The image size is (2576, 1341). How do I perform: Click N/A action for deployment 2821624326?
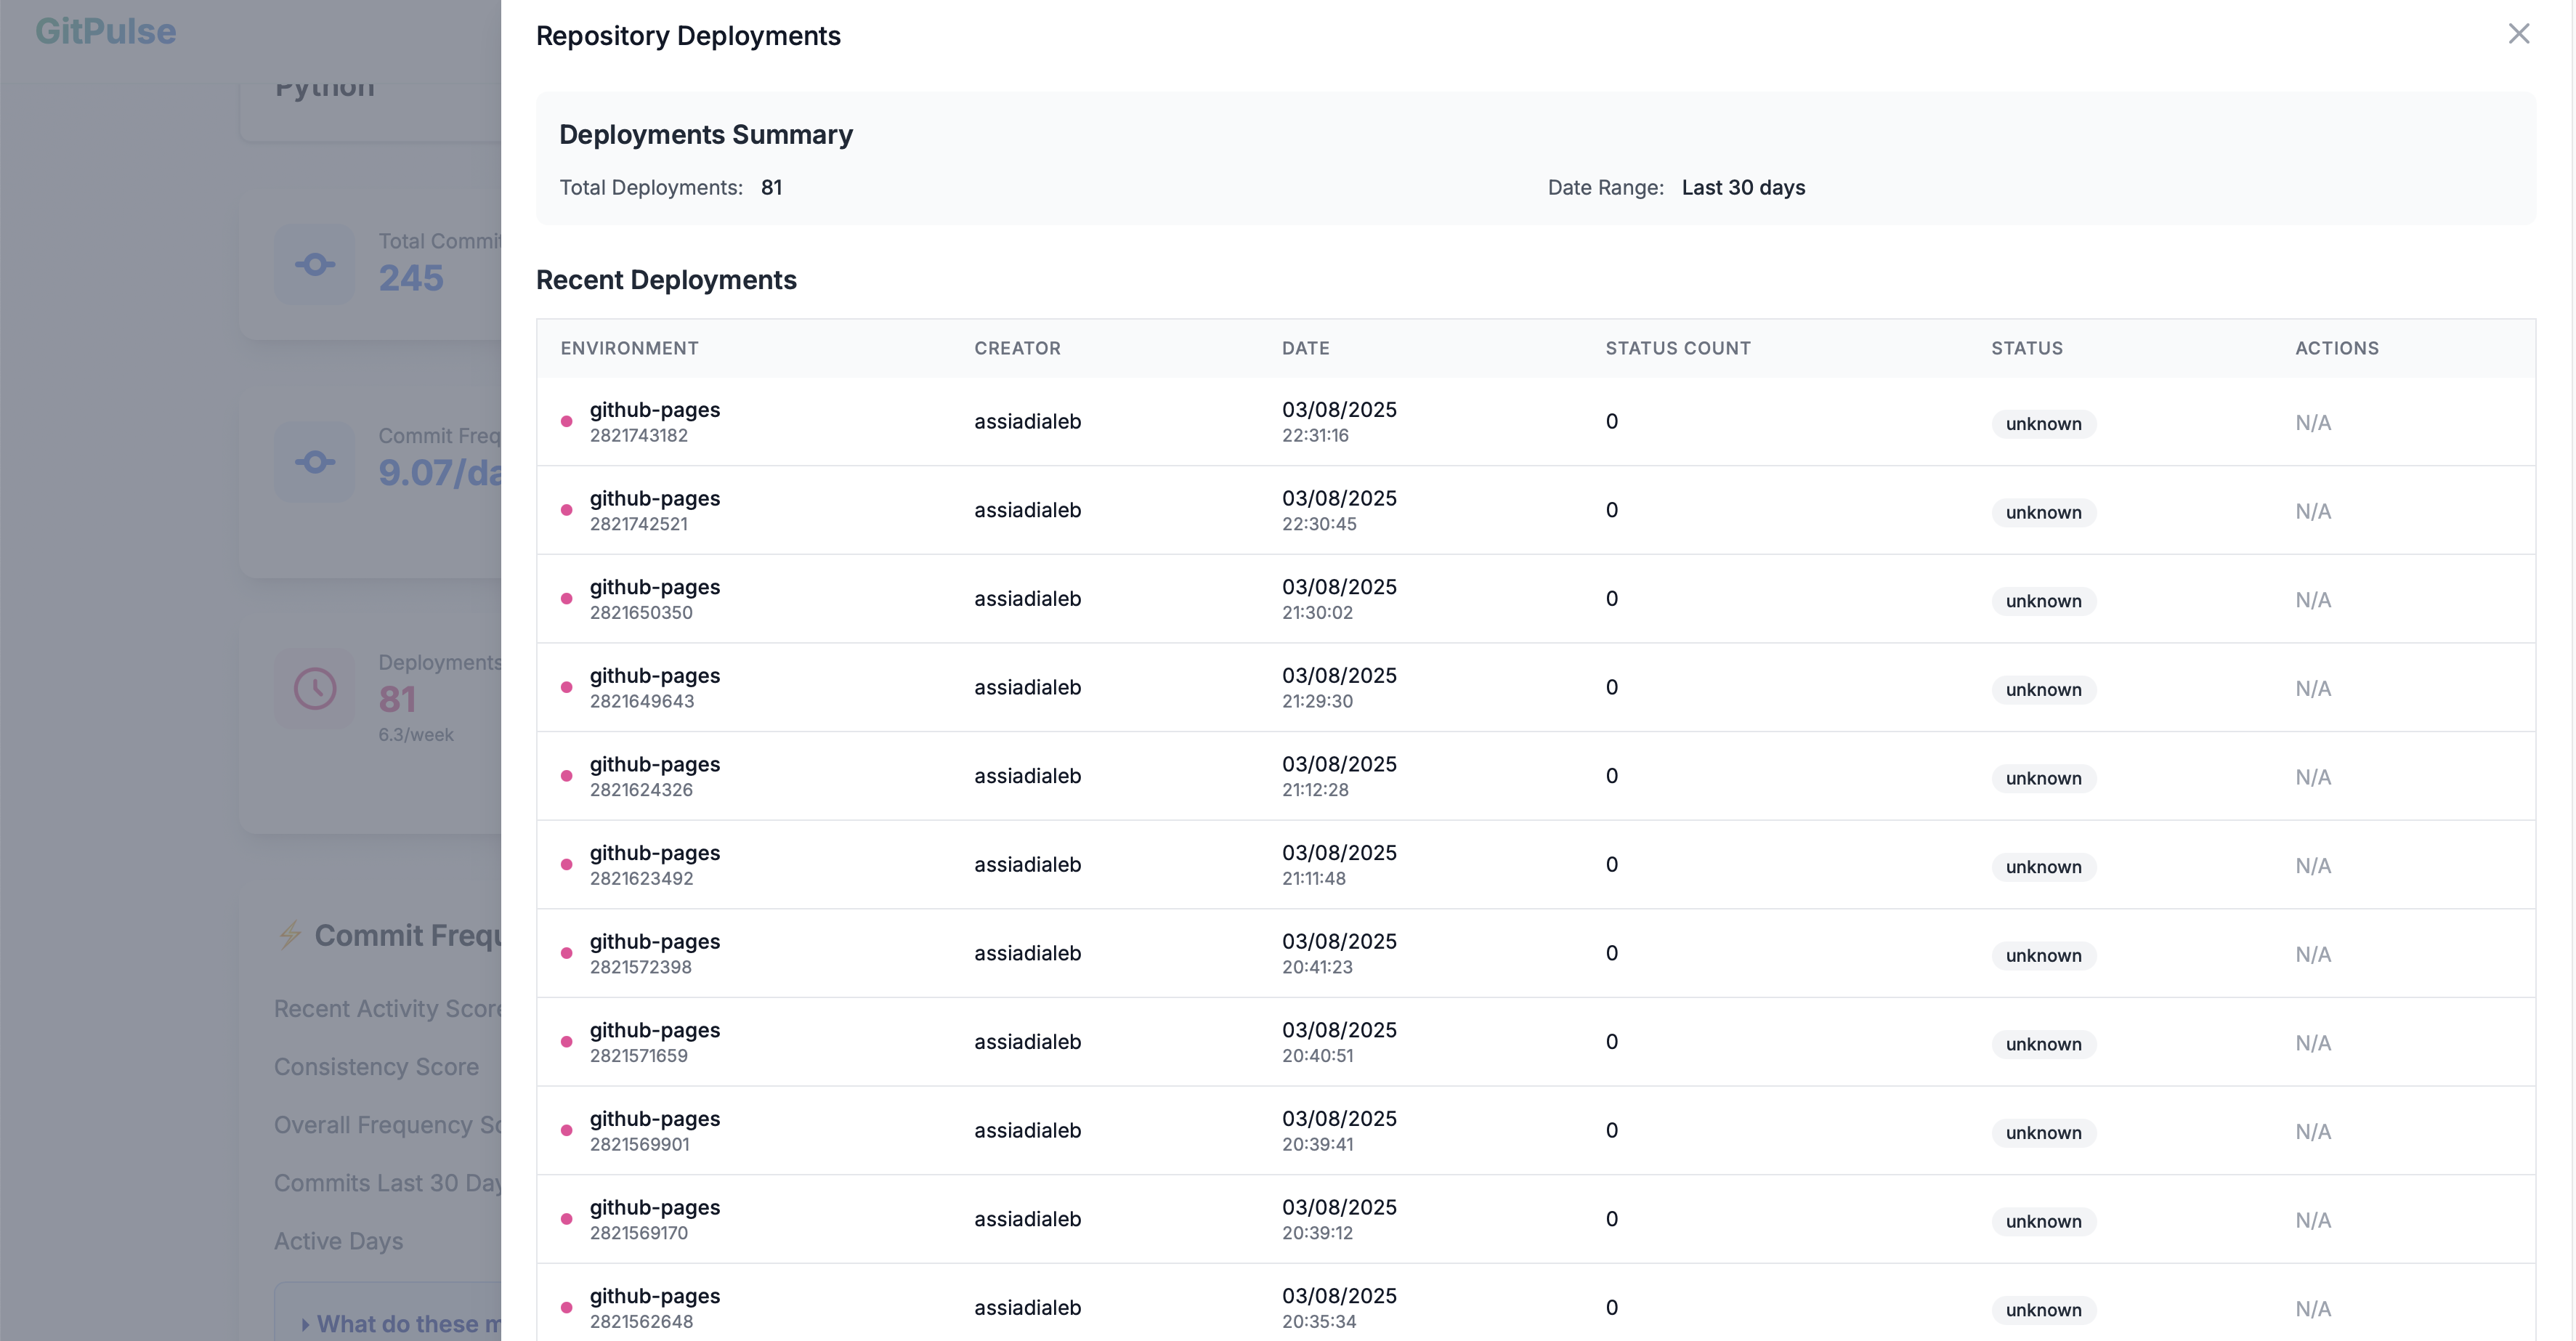pyautogui.click(x=2313, y=777)
